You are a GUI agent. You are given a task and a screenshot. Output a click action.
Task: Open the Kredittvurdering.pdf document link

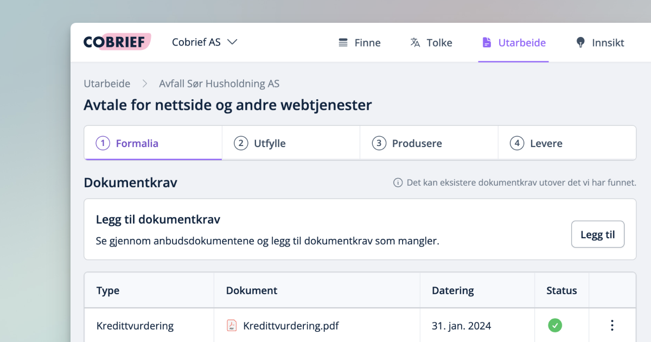(291, 325)
